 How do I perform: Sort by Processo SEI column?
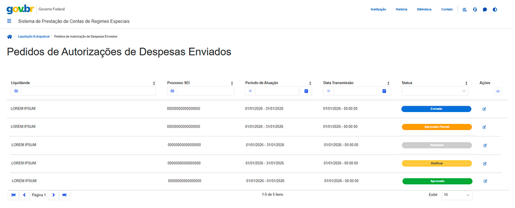coord(232,83)
